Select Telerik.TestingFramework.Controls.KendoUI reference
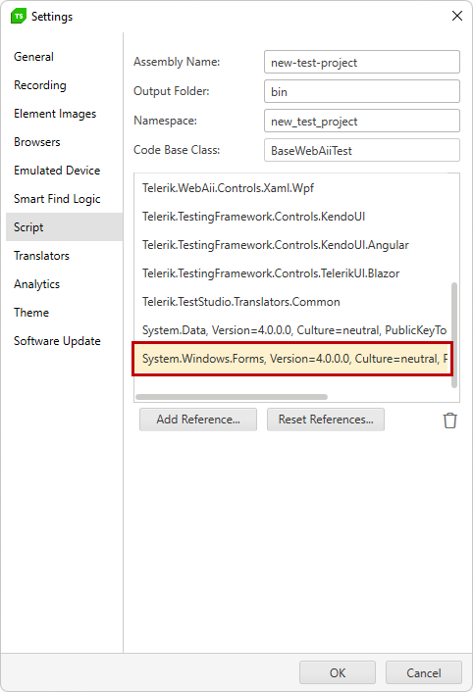This screenshot has height=692, width=473. (291, 217)
